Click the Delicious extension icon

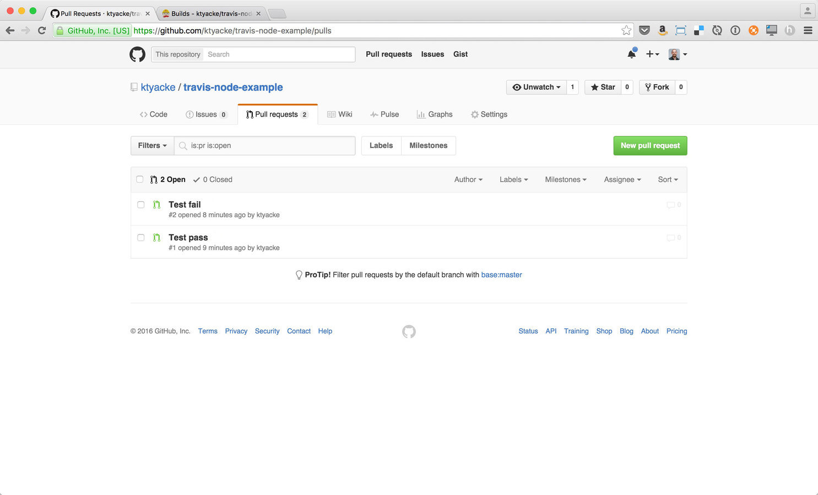click(699, 31)
